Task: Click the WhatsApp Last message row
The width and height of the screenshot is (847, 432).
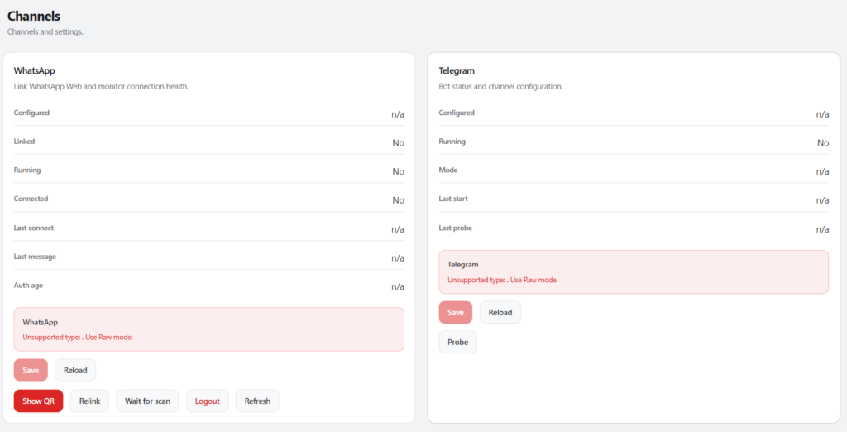Action: [208, 257]
